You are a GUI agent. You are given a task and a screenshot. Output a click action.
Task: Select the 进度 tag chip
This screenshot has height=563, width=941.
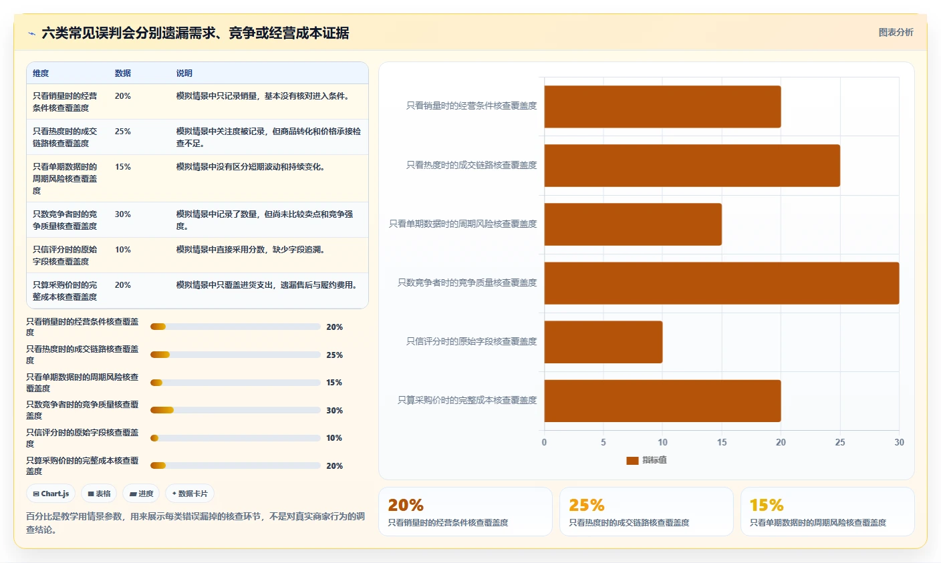(141, 494)
